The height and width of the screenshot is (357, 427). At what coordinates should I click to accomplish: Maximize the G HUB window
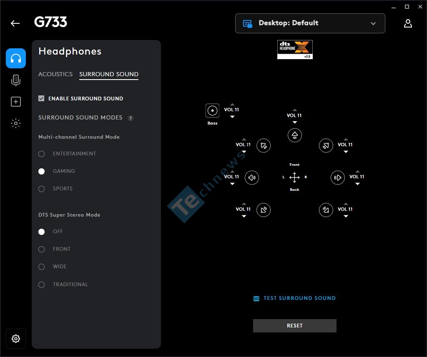(x=407, y=7)
